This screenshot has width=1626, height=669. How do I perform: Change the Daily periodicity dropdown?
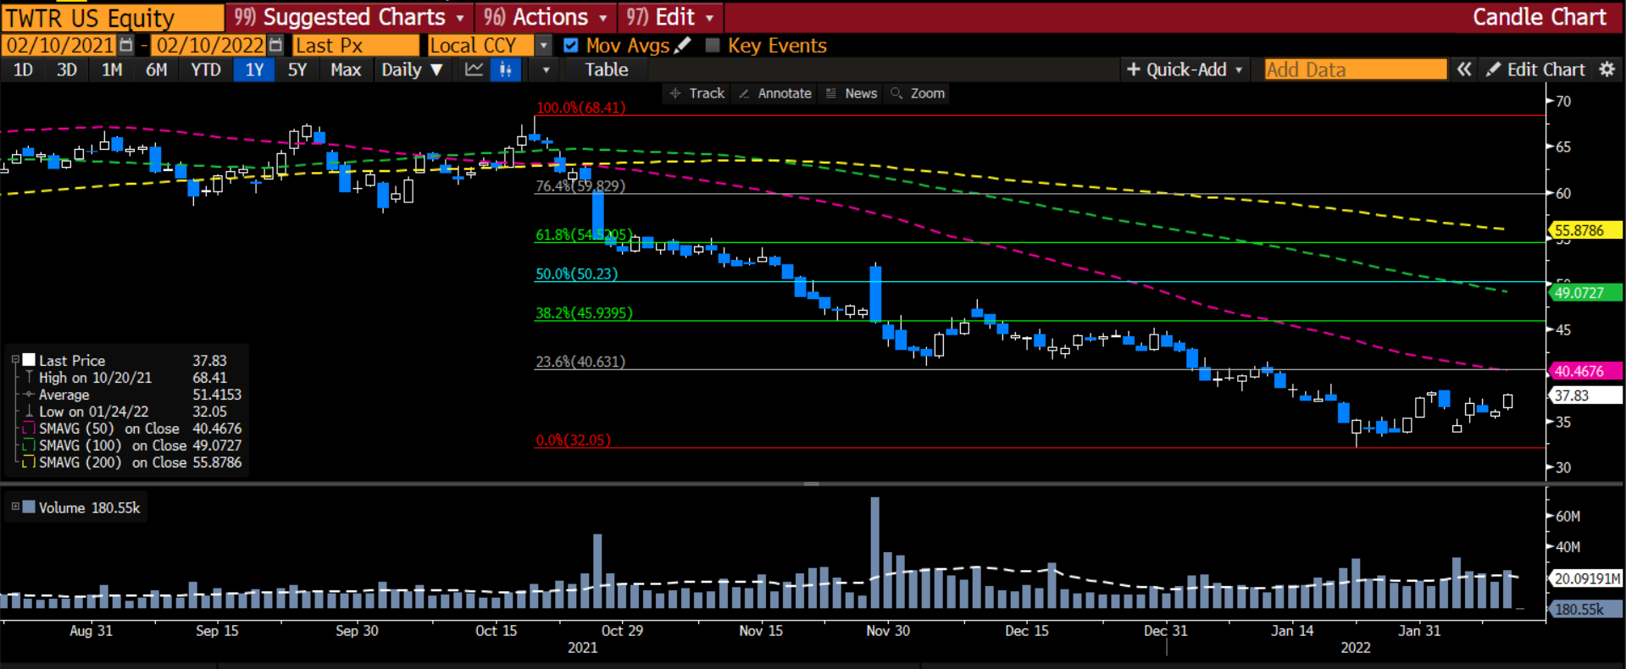(412, 69)
